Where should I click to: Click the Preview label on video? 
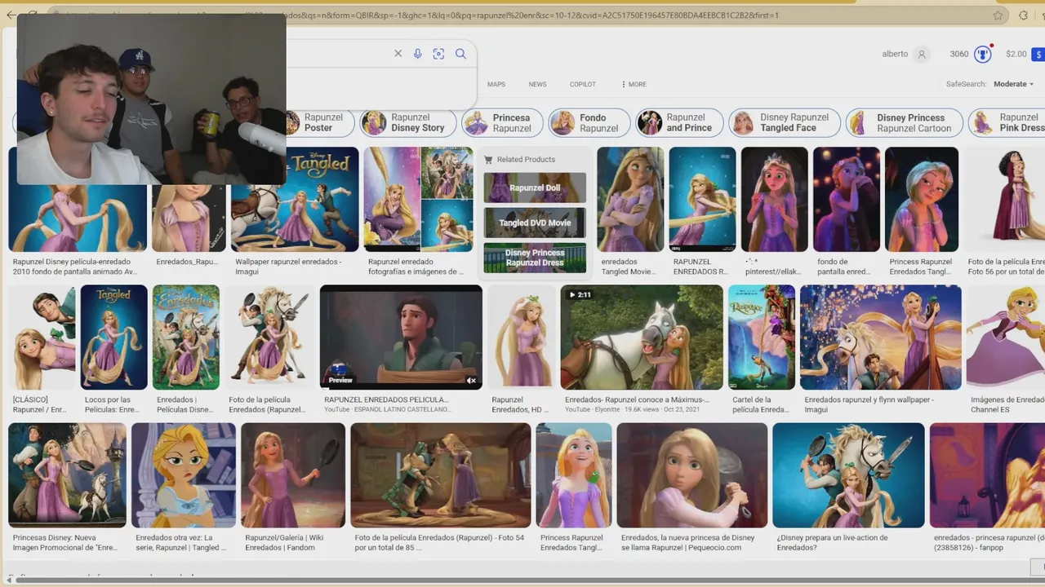pyautogui.click(x=340, y=380)
